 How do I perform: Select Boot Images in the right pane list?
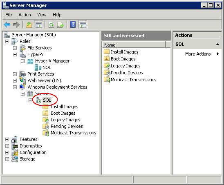point(123,59)
